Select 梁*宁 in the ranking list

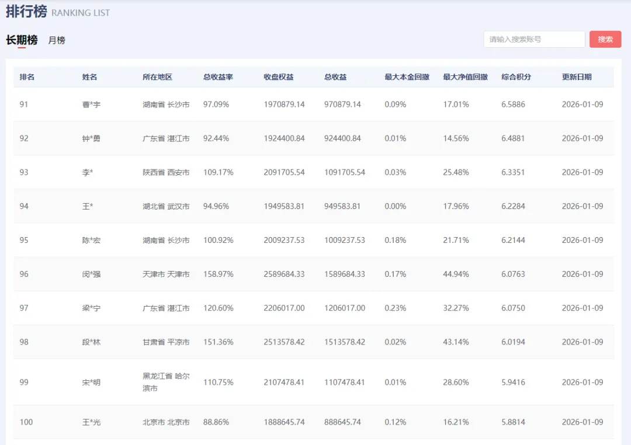(x=91, y=308)
